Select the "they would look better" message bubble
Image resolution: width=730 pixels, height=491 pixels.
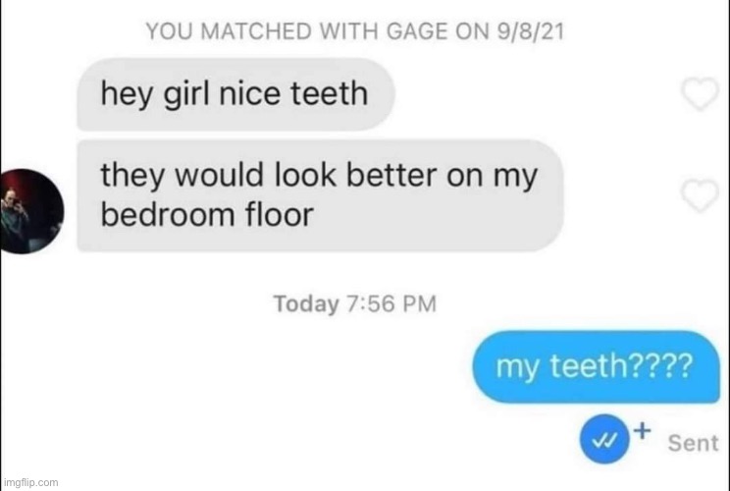tap(320, 195)
